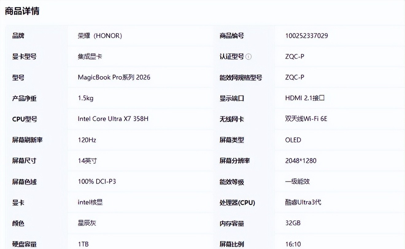The image size is (405, 249).
Task: Select the '显卡型号' label
Action: pos(24,56)
